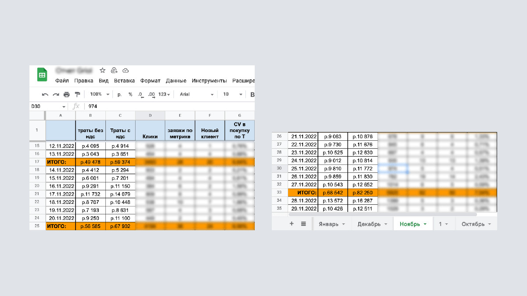Click the Undo arrow in toolbar

pyautogui.click(x=45, y=94)
